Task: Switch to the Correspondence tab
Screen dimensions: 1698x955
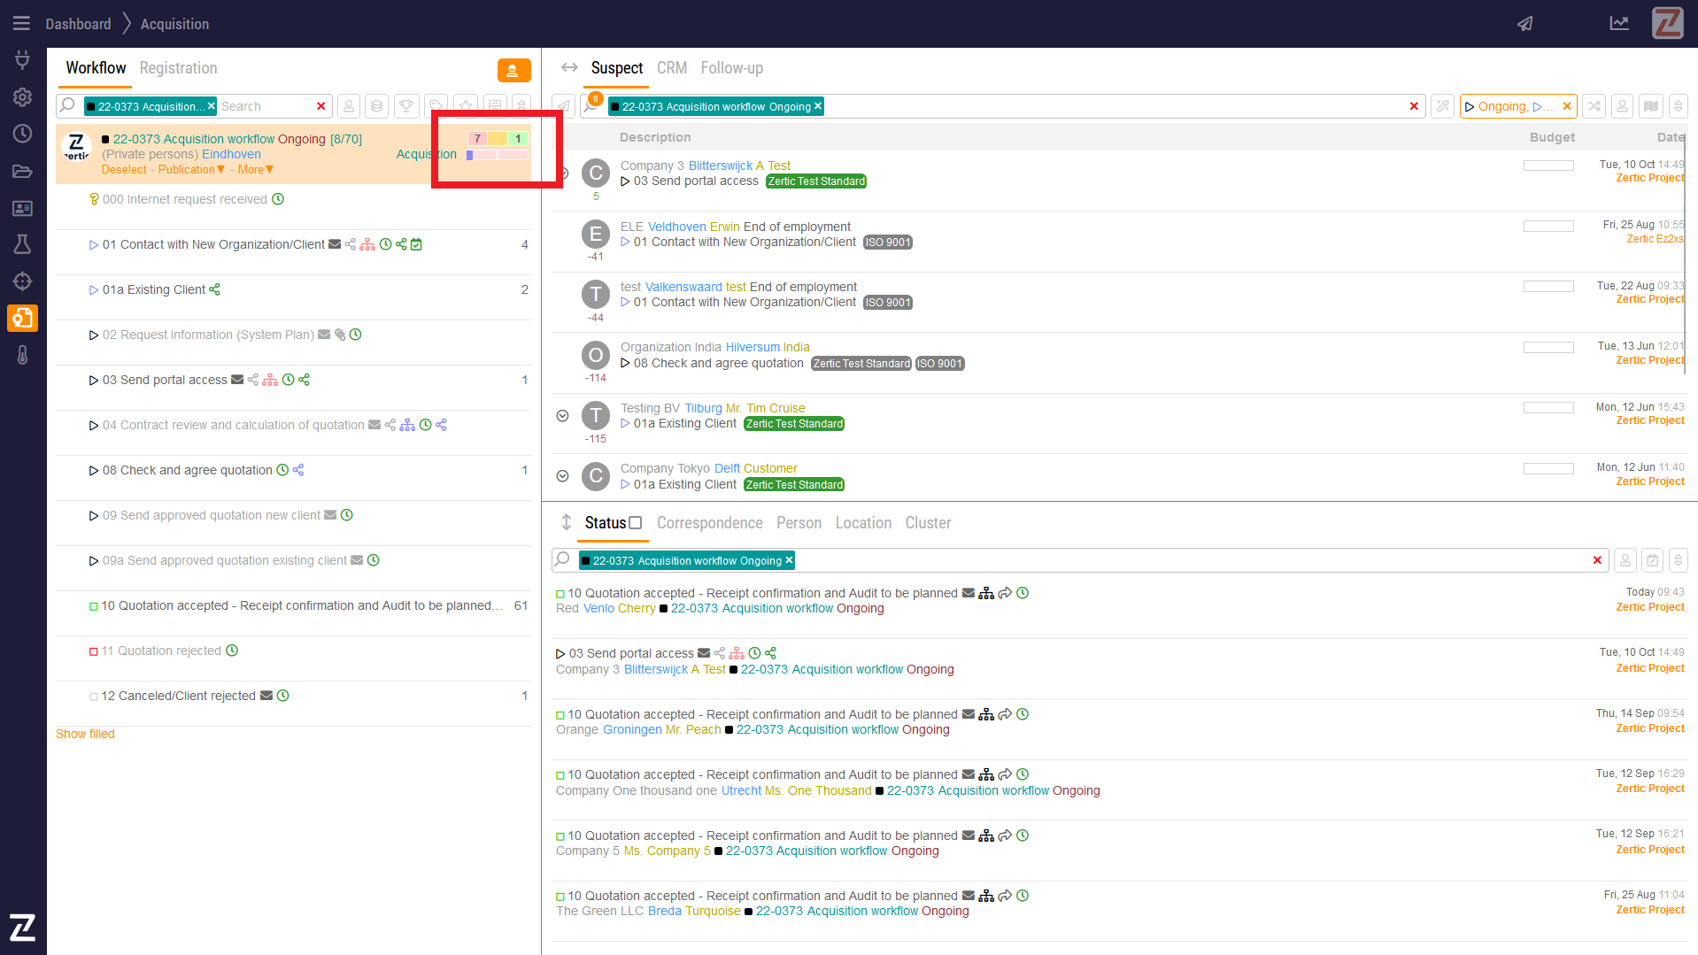Action: [x=709, y=523]
